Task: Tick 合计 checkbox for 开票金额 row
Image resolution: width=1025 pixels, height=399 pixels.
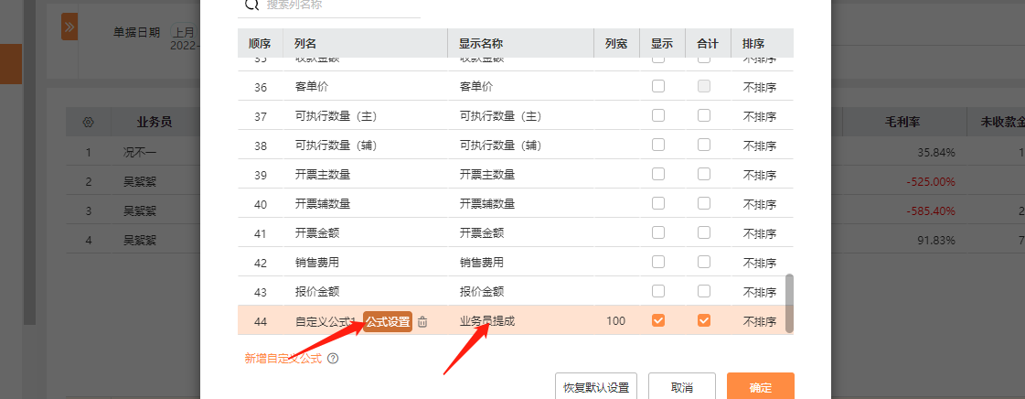Action: (x=704, y=233)
